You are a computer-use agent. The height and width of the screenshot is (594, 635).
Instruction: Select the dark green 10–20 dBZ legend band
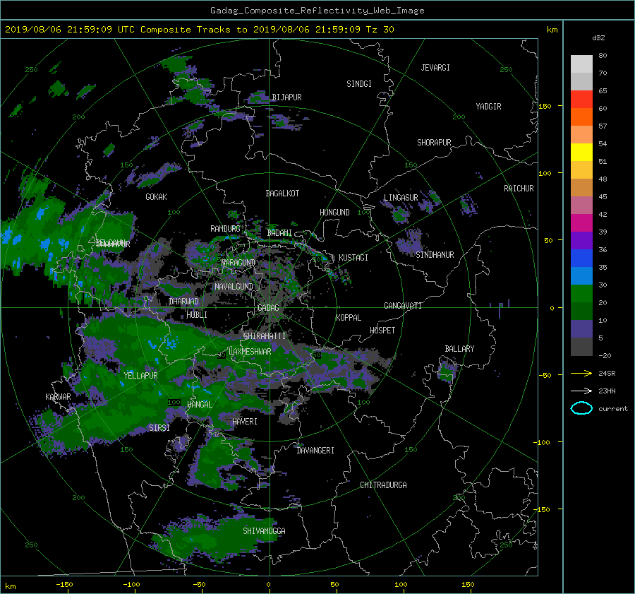[581, 311]
